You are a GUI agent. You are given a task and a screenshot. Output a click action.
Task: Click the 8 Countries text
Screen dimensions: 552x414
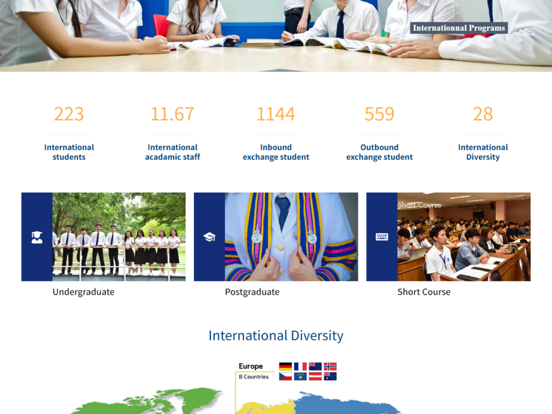[x=254, y=377]
